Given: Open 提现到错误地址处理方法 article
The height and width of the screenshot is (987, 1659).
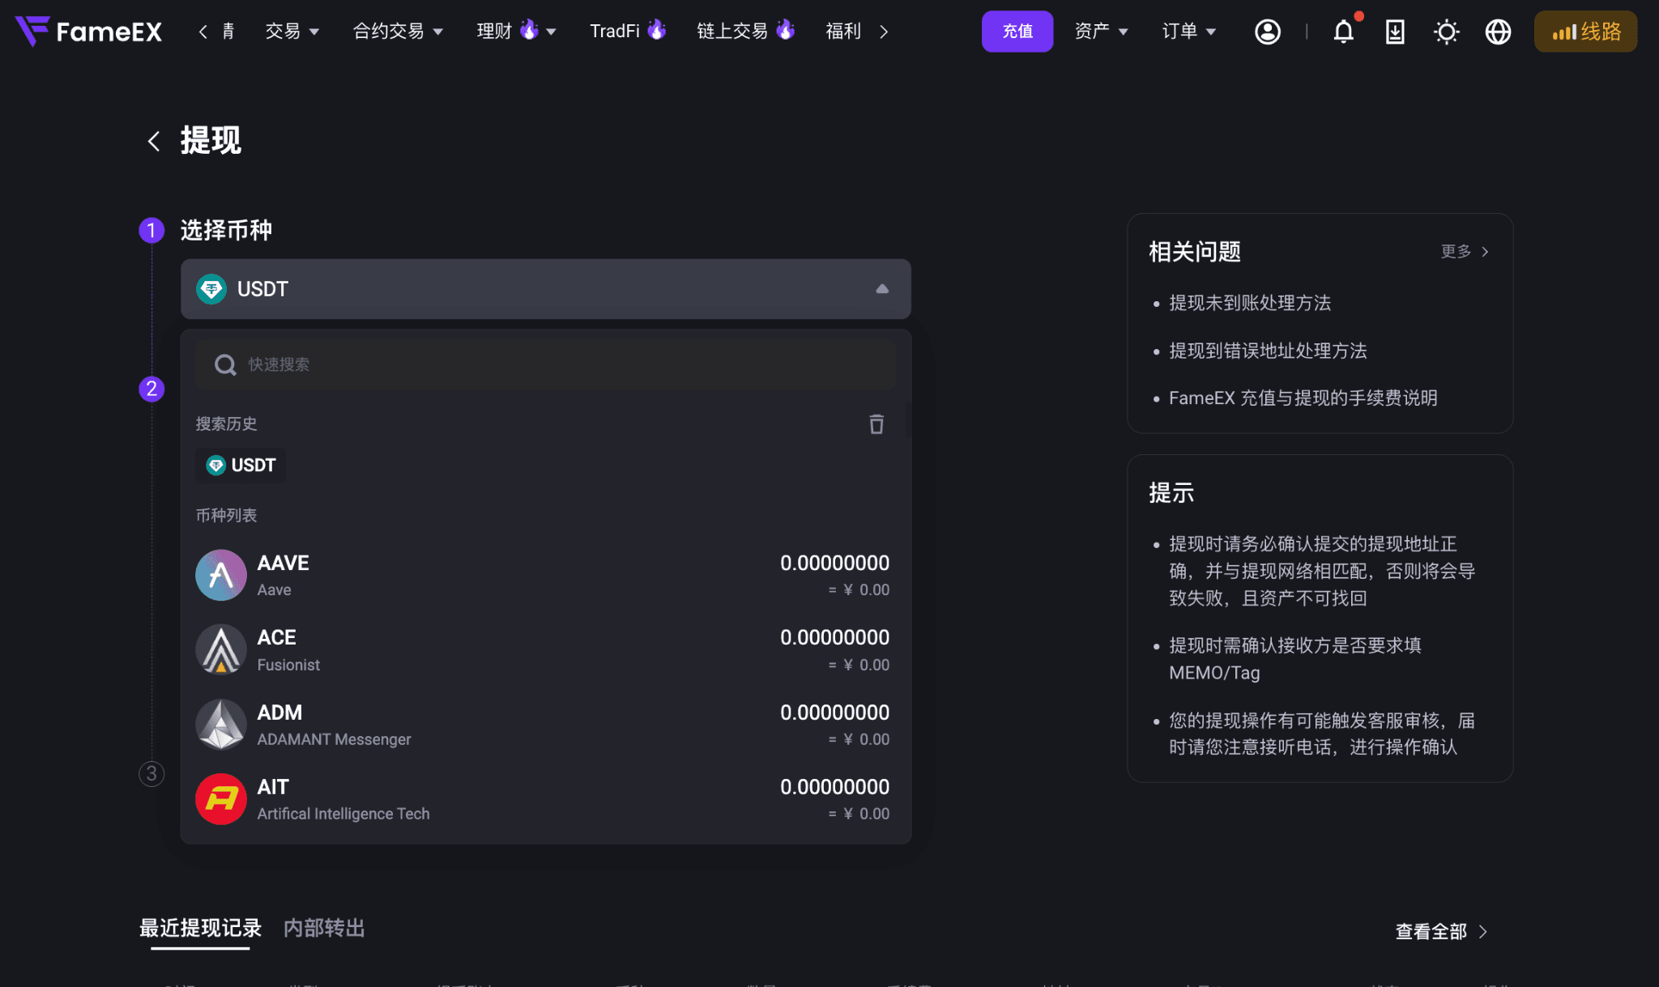Looking at the screenshot, I should pyautogui.click(x=1268, y=351).
